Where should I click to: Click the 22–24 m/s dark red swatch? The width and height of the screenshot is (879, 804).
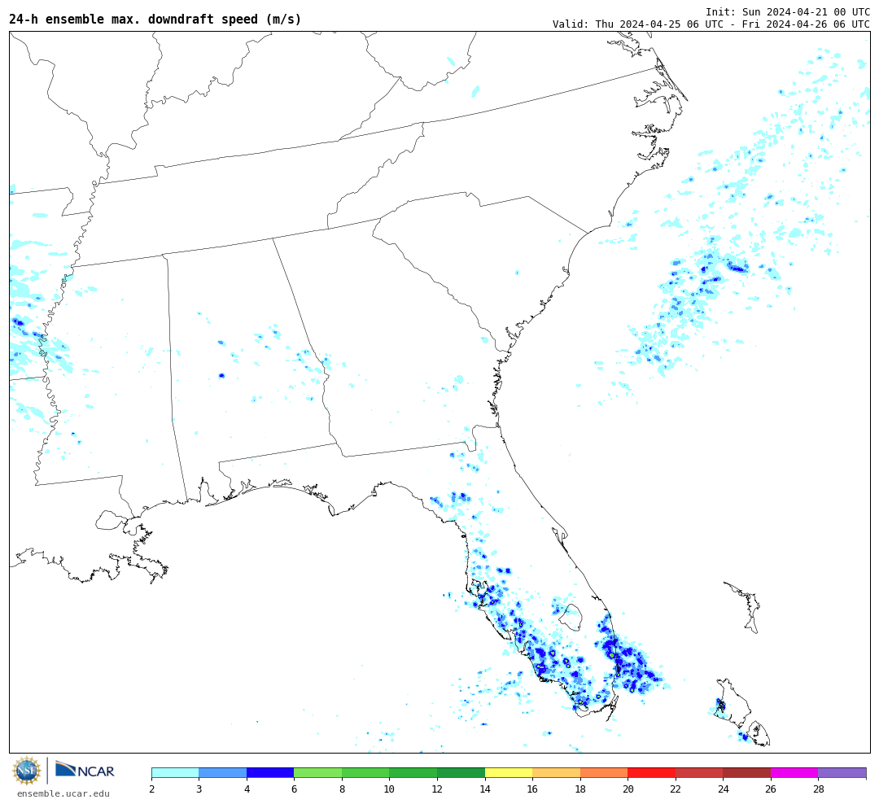(x=699, y=772)
